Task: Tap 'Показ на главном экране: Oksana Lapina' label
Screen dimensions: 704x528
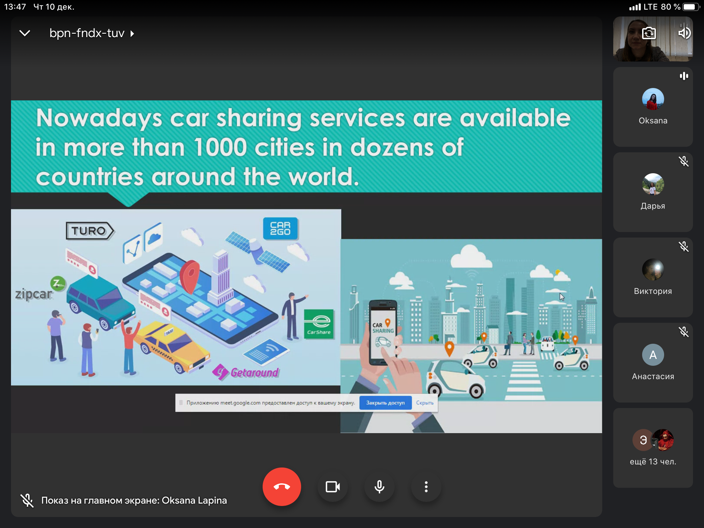Action: click(x=134, y=500)
